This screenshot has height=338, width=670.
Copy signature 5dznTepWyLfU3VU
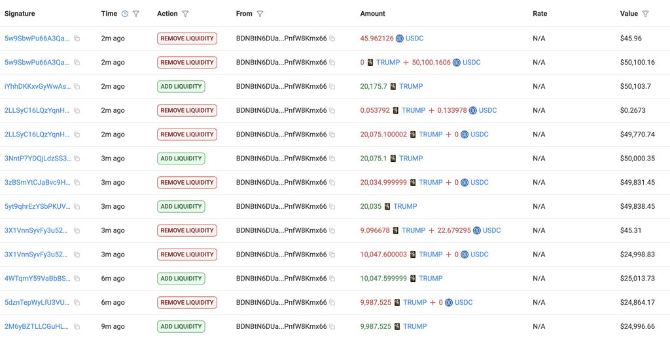click(77, 303)
